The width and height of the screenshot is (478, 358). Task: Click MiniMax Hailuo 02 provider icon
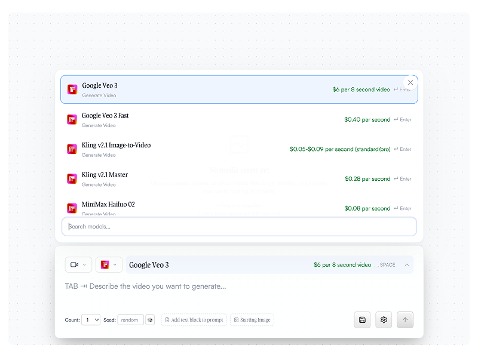tap(72, 208)
